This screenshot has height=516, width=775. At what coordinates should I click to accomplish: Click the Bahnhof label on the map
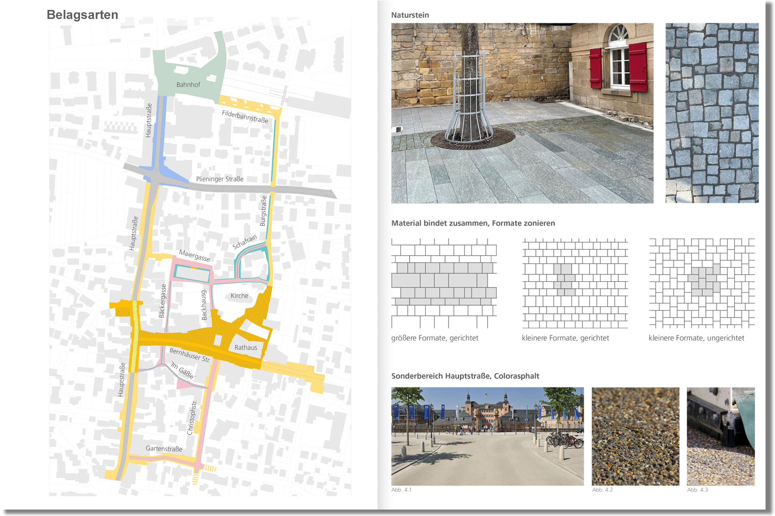click(188, 85)
